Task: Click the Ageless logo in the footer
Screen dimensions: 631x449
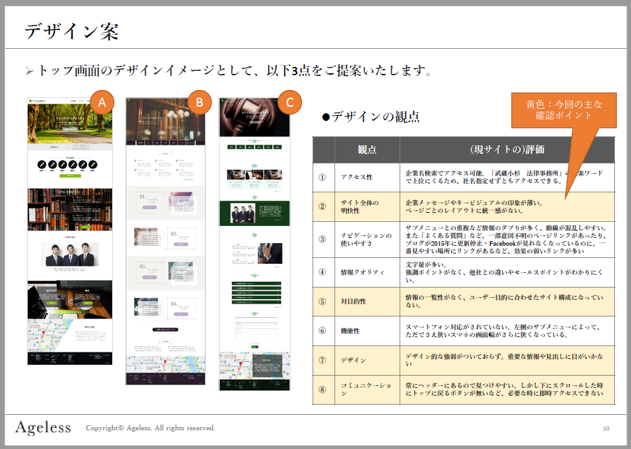Action: (x=43, y=428)
